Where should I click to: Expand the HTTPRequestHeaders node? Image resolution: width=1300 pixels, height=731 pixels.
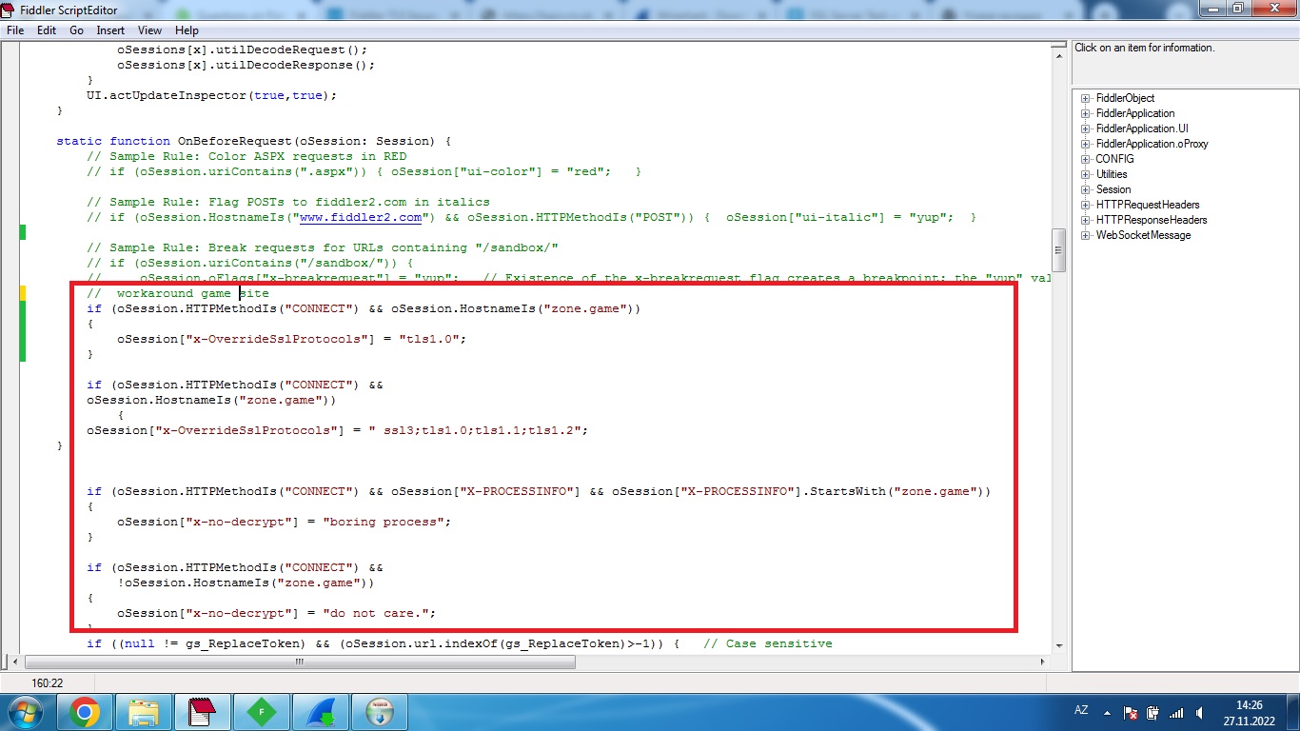tap(1085, 205)
